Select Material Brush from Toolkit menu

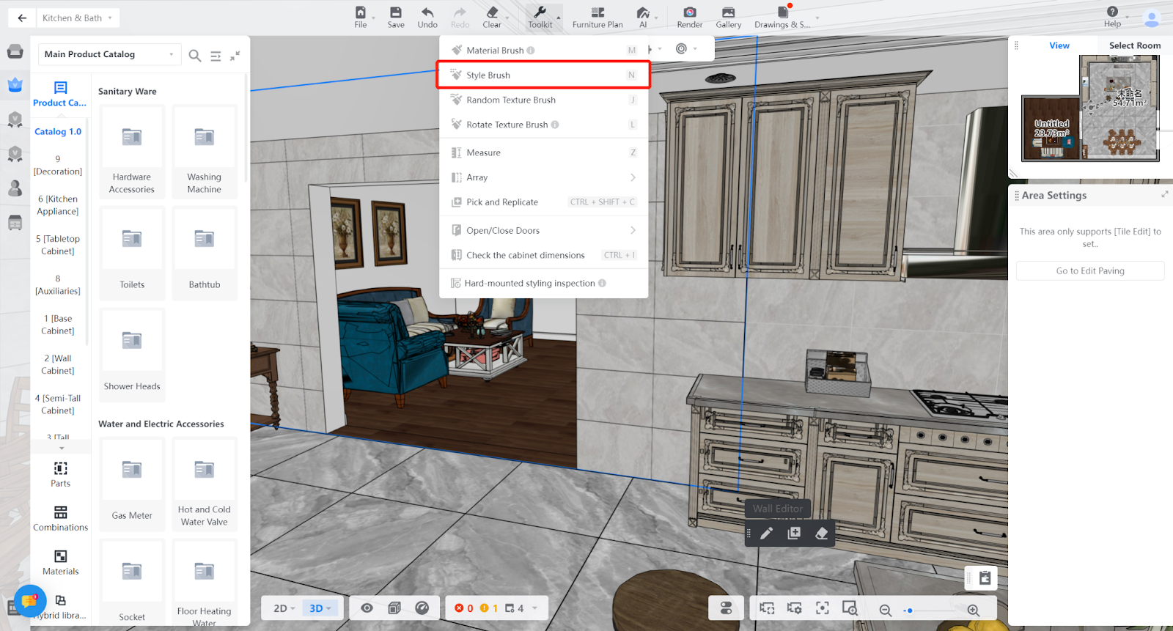543,51
